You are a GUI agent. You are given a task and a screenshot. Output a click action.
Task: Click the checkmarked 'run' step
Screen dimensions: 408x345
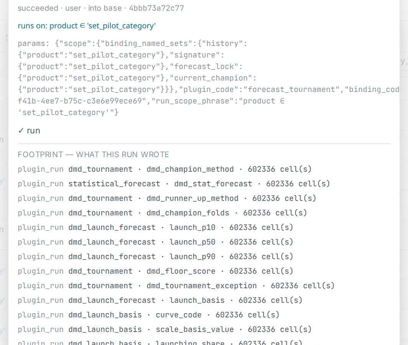coord(29,130)
